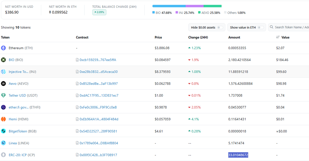The image size is (309, 161).
Task: Click the green AEVO segment of allocation bar
Action: point(212,6)
